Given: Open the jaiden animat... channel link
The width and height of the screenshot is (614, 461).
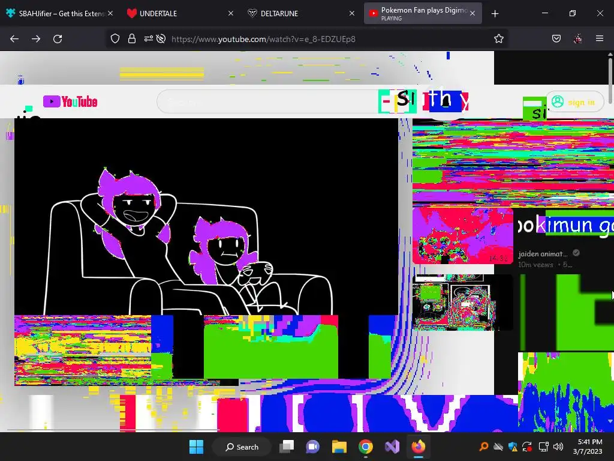Looking at the screenshot, I should (x=543, y=254).
